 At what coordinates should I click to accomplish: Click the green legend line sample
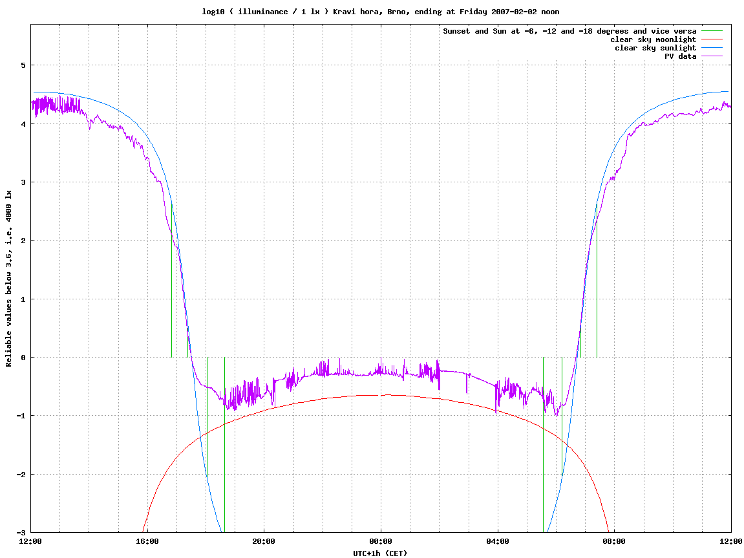pyautogui.click(x=712, y=31)
